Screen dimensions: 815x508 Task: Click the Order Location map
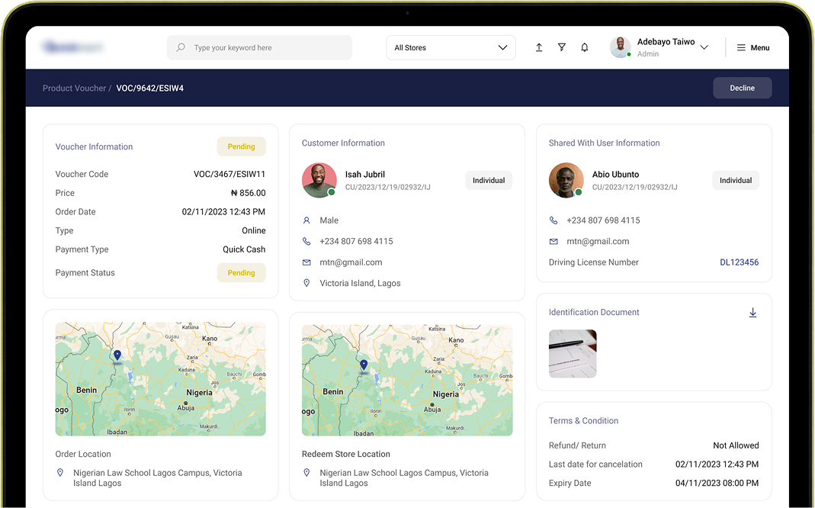[x=161, y=379]
